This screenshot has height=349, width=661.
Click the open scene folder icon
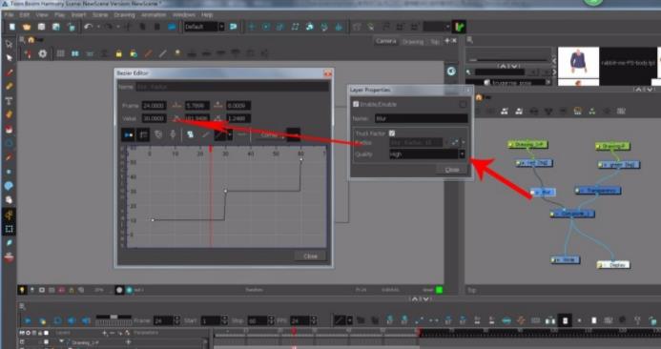(x=27, y=27)
